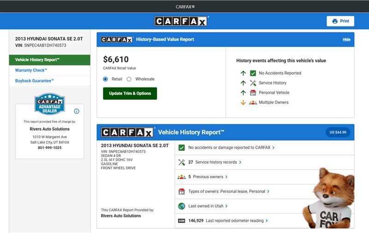Click tools icon beside 27 Service history records

point(181,162)
